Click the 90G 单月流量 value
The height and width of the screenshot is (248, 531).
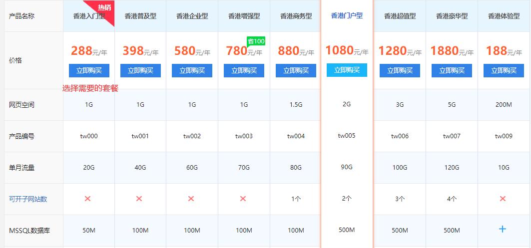click(347, 167)
